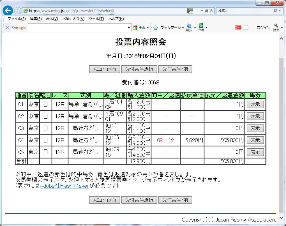Click 505,800円 in row 04
The height and width of the screenshot is (226, 286).
click(x=232, y=140)
